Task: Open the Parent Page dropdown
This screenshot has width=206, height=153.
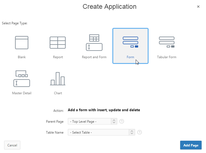Action: click(92, 121)
